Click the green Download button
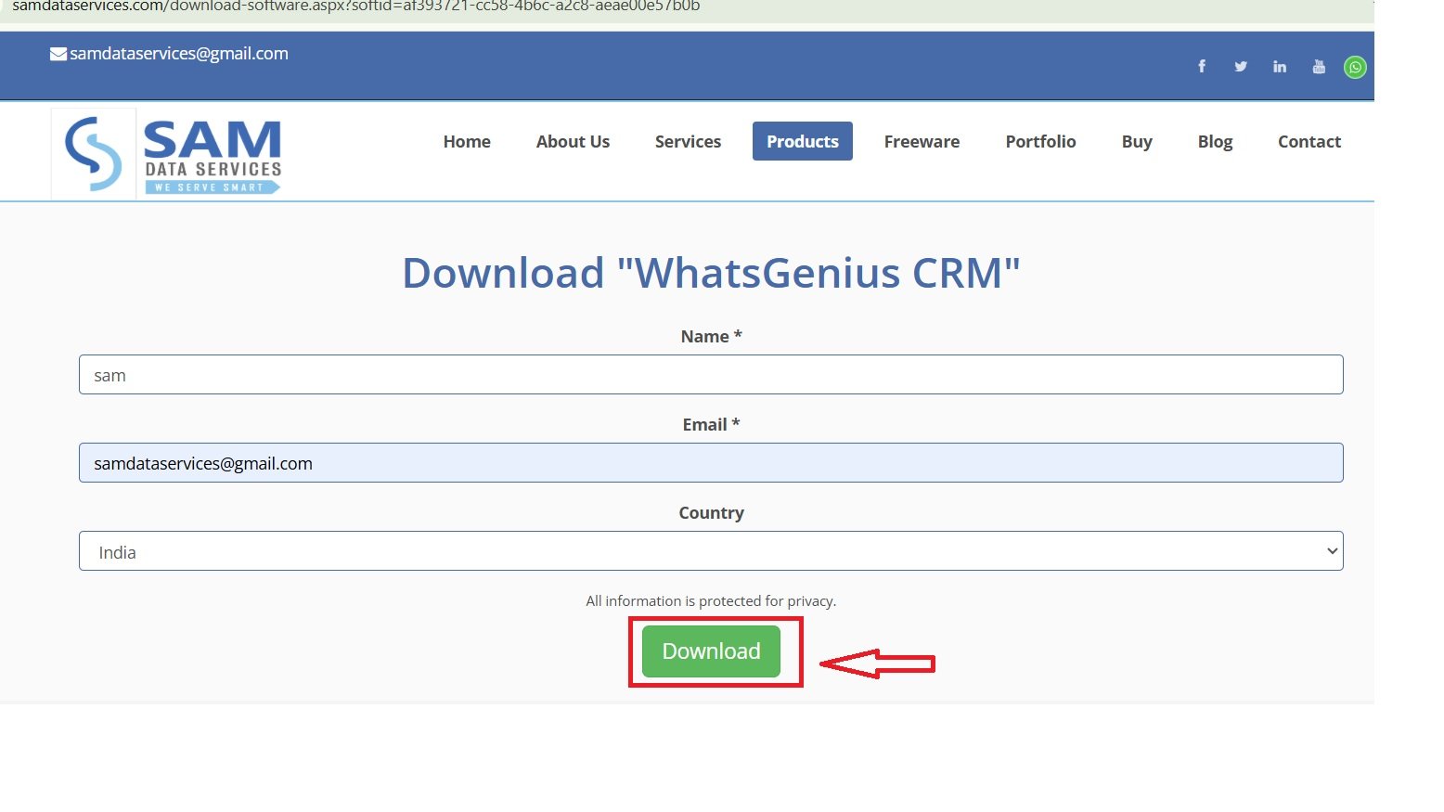 coord(710,651)
